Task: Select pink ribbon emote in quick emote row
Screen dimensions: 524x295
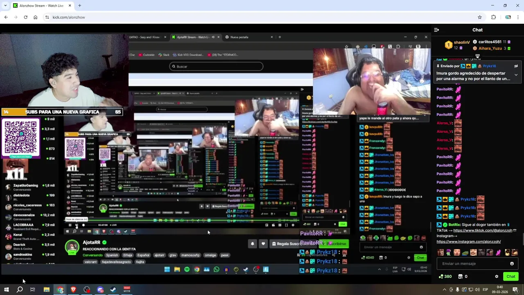Action: (x=498, y=252)
